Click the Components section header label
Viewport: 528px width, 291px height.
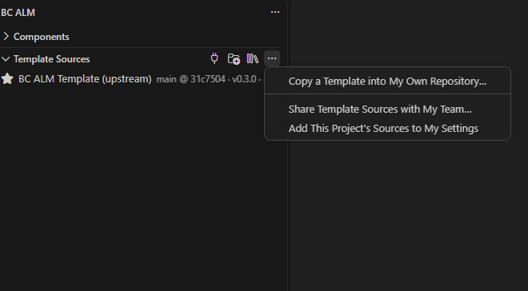click(42, 37)
